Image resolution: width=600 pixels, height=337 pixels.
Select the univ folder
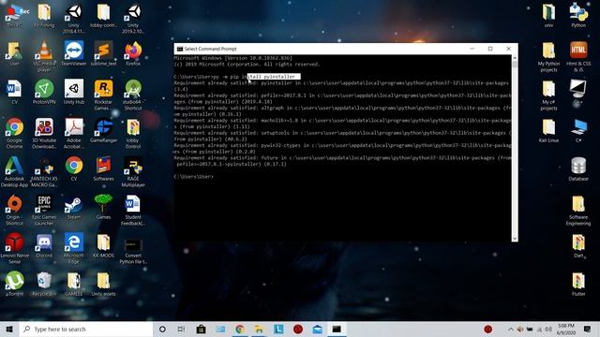click(548, 15)
